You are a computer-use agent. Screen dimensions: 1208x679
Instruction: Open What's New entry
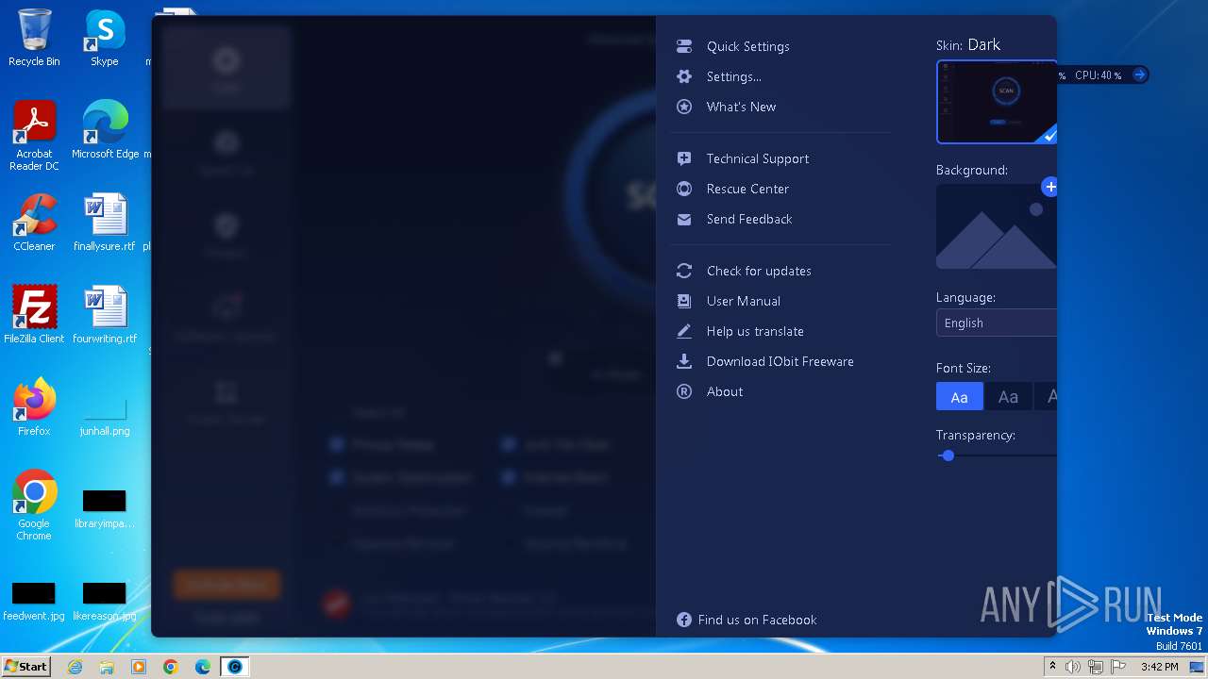[x=741, y=107]
